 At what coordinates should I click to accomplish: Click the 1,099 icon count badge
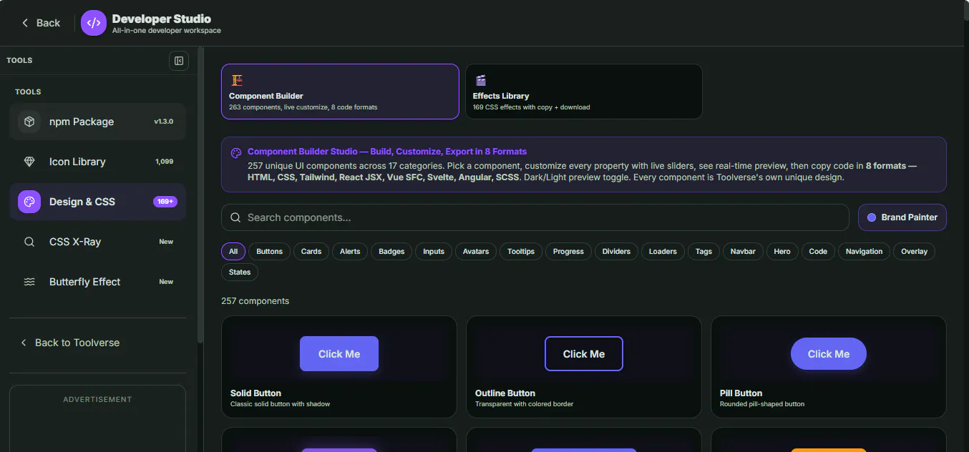(165, 162)
